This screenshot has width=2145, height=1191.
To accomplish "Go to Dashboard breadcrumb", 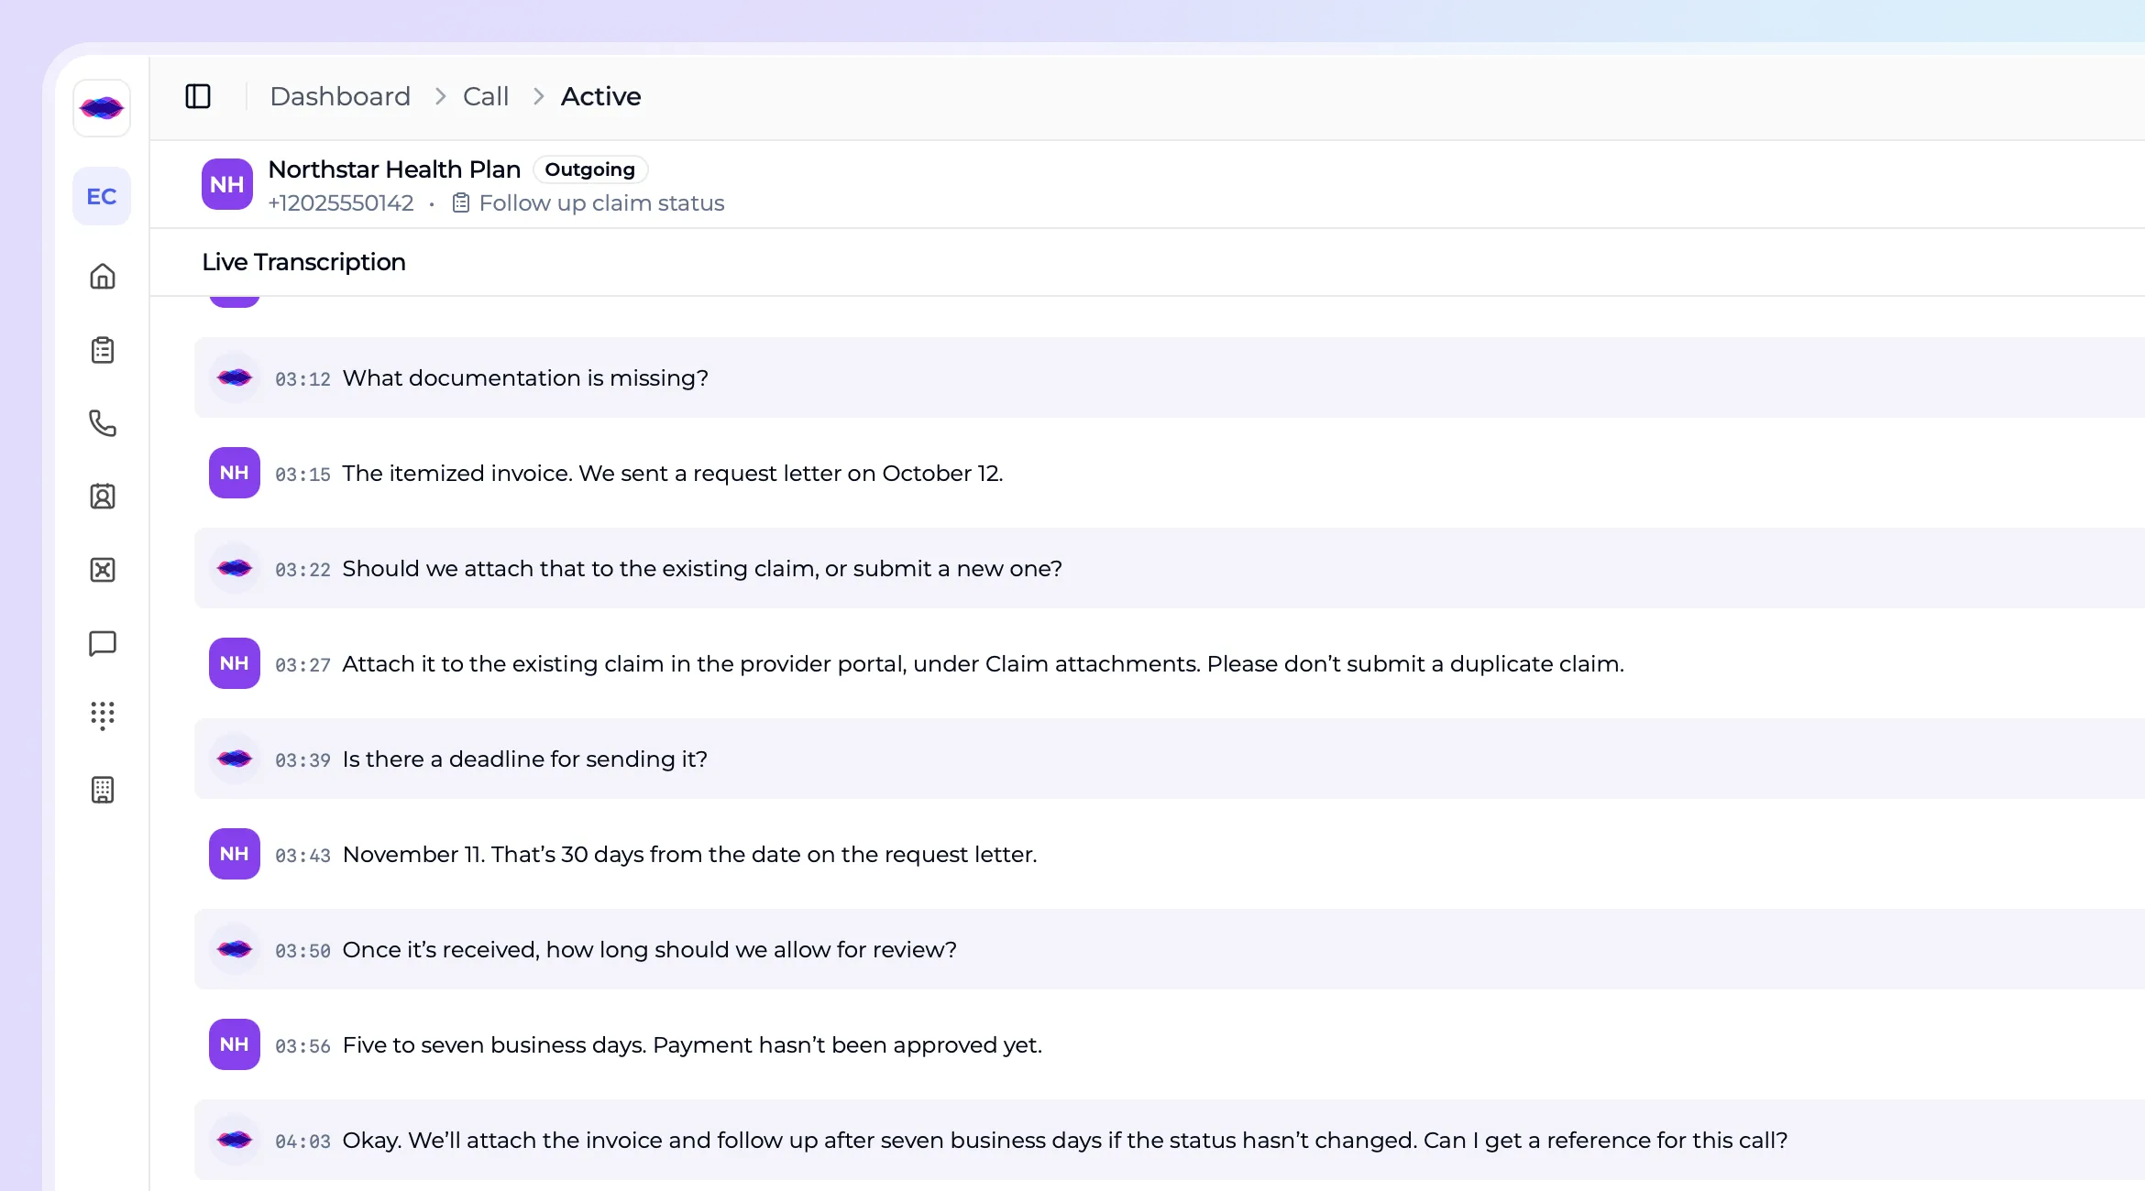I will pyautogui.click(x=340, y=96).
